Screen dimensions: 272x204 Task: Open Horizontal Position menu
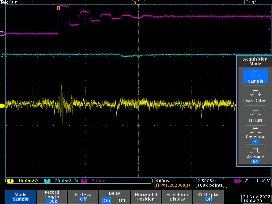tap(146, 197)
